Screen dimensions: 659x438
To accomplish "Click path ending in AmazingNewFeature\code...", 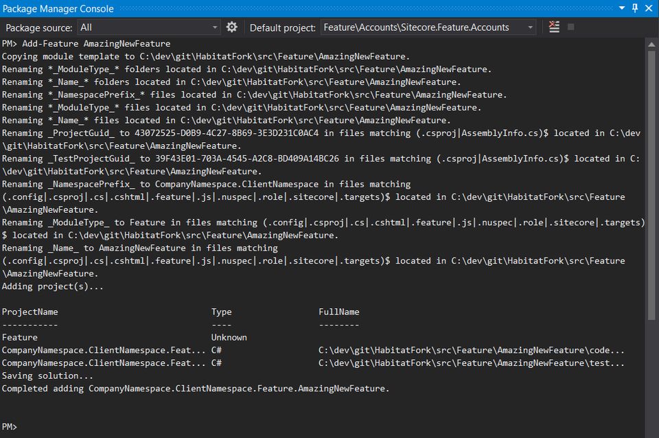I will (471, 350).
